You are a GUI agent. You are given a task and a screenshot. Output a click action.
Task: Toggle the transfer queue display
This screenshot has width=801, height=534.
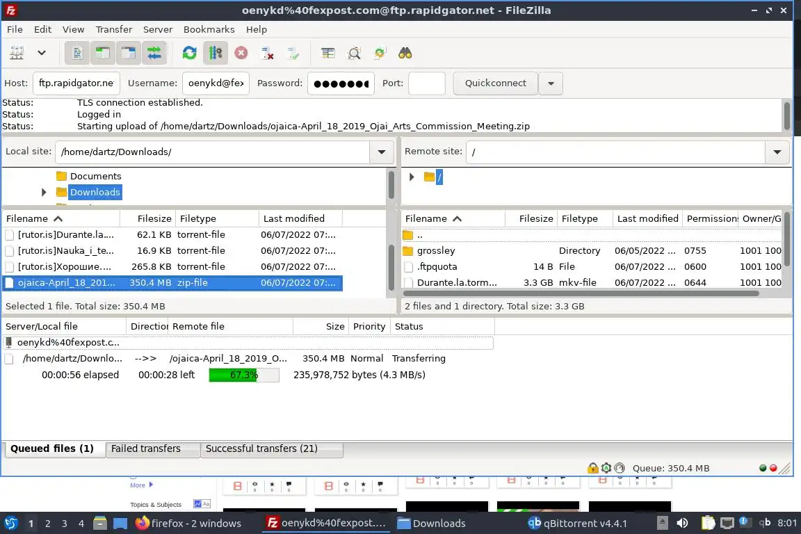154,53
